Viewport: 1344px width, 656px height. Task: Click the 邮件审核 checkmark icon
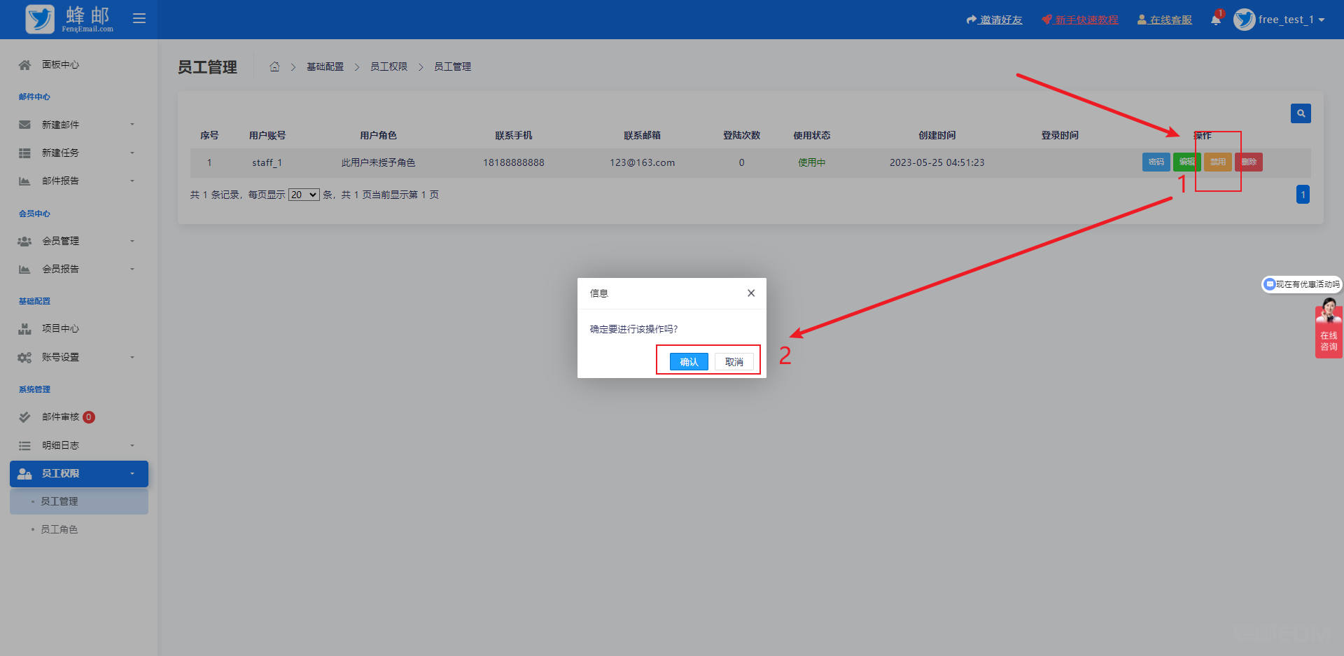pyautogui.click(x=24, y=417)
